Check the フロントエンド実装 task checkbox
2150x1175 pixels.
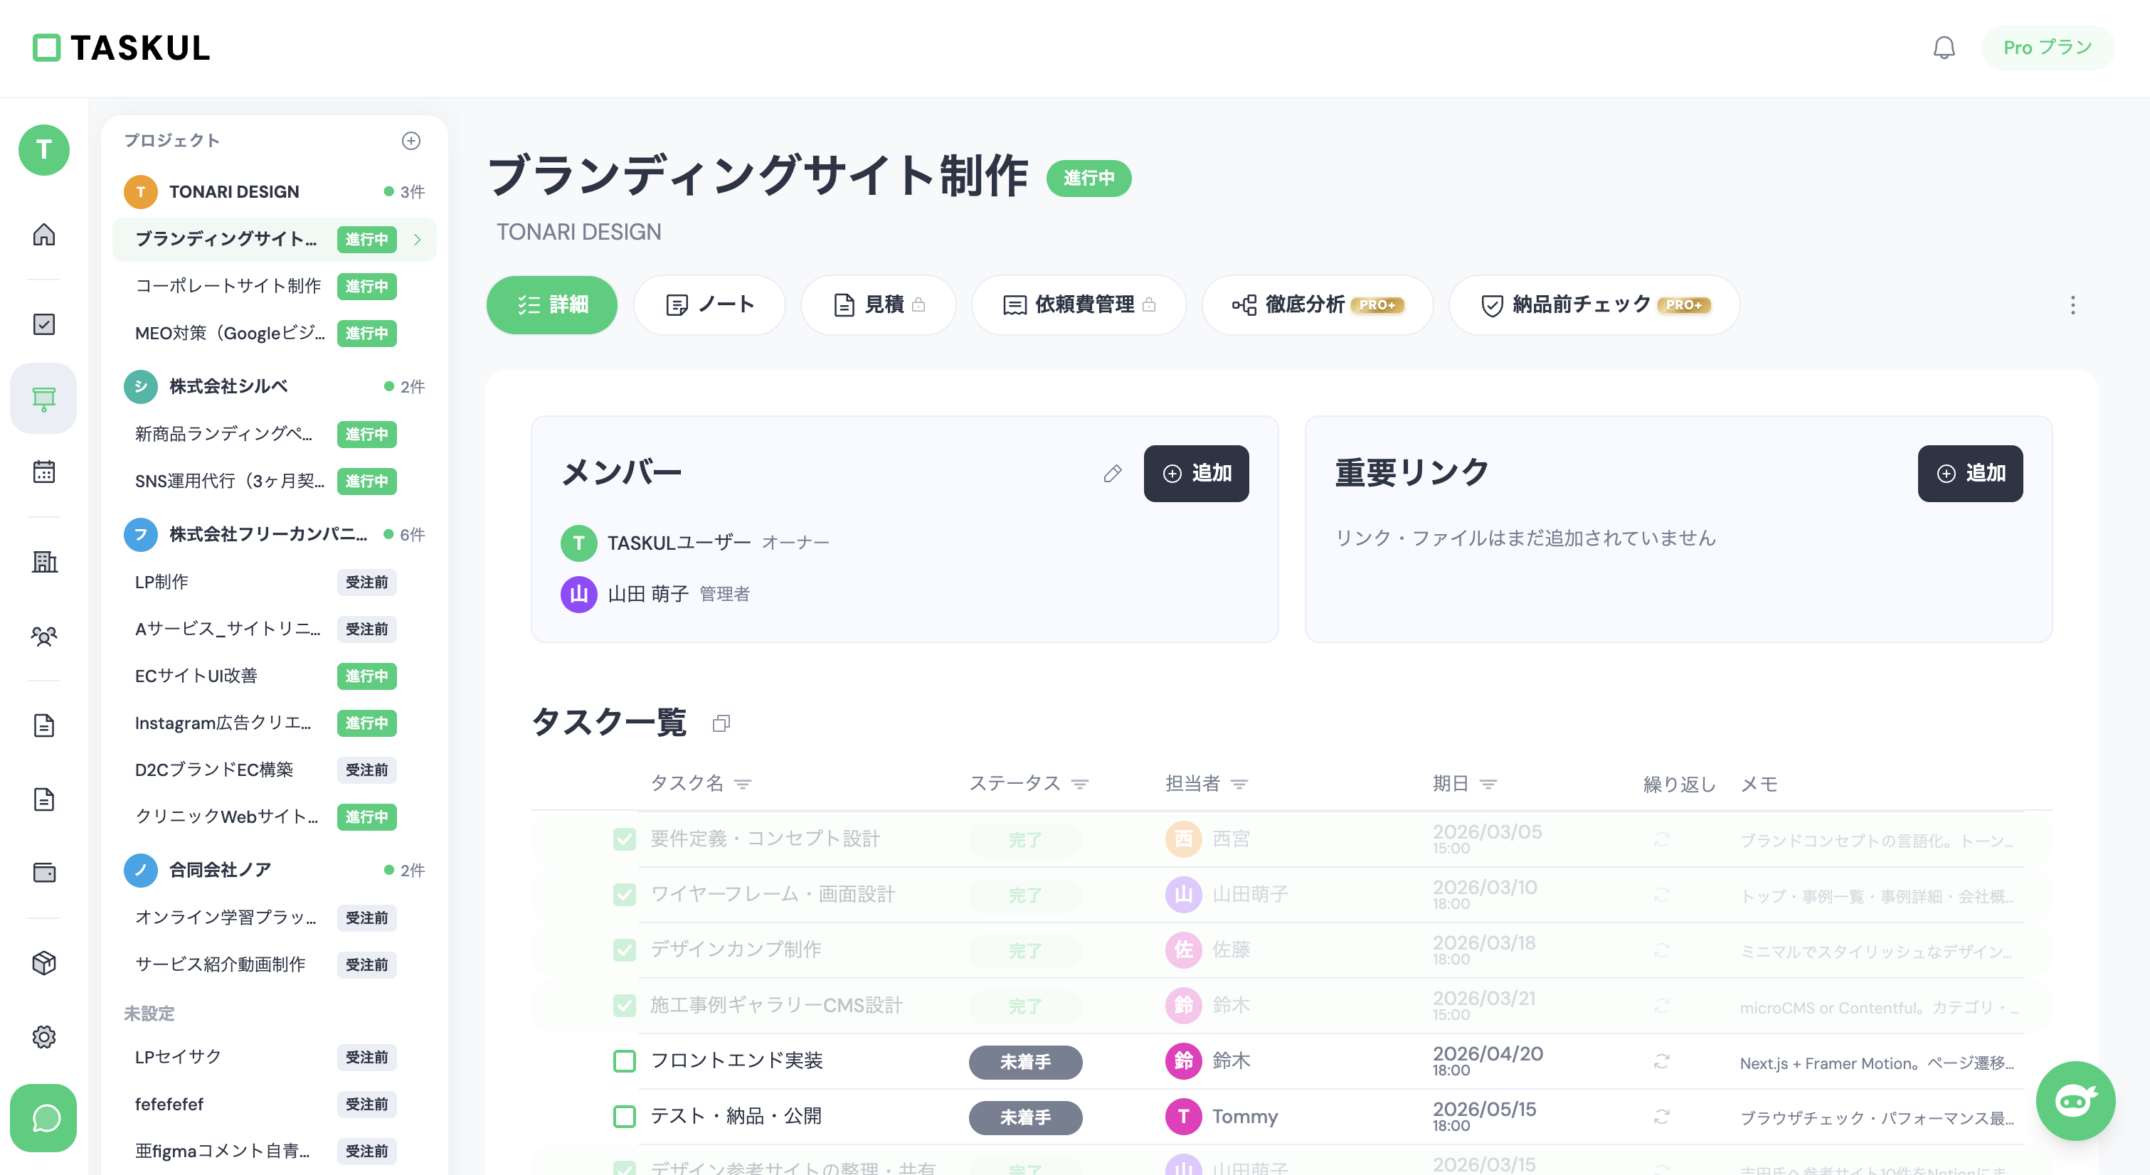coord(625,1061)
